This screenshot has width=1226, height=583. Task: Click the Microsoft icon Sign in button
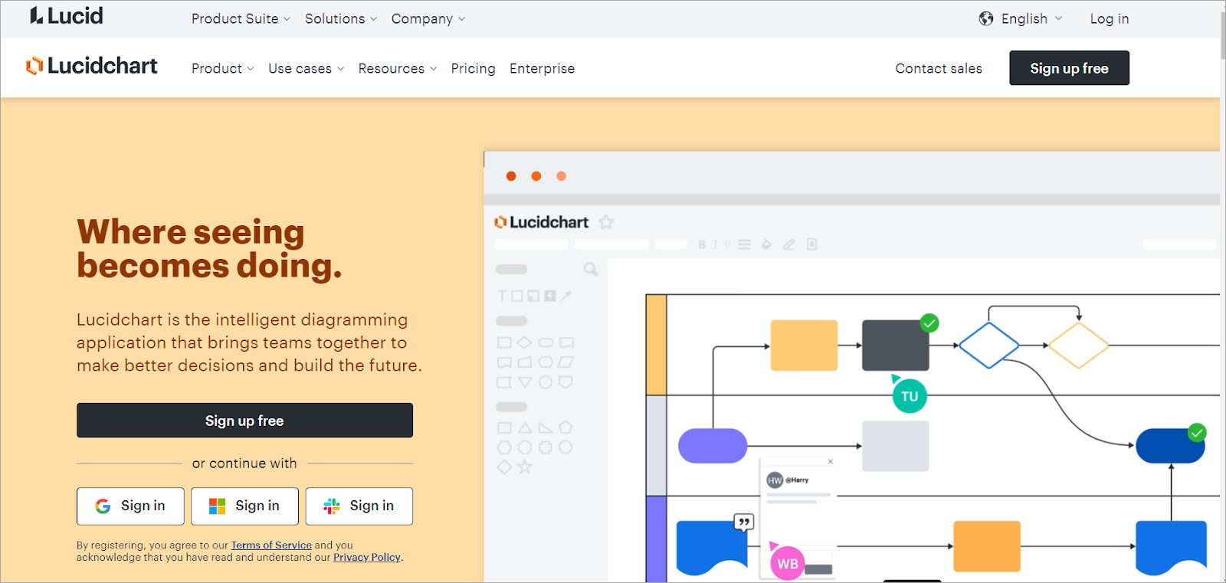(244, 506)
